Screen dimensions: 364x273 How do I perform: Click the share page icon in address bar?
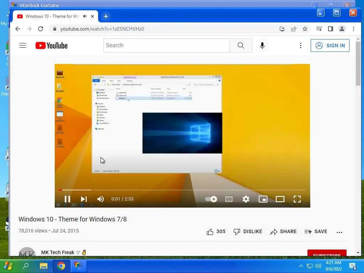pyautogui.click(x=294, y=29)
